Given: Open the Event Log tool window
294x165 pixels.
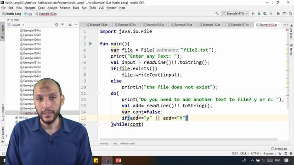Looking at the screenshot, I should pyautogui.click(x=279, y=148).
